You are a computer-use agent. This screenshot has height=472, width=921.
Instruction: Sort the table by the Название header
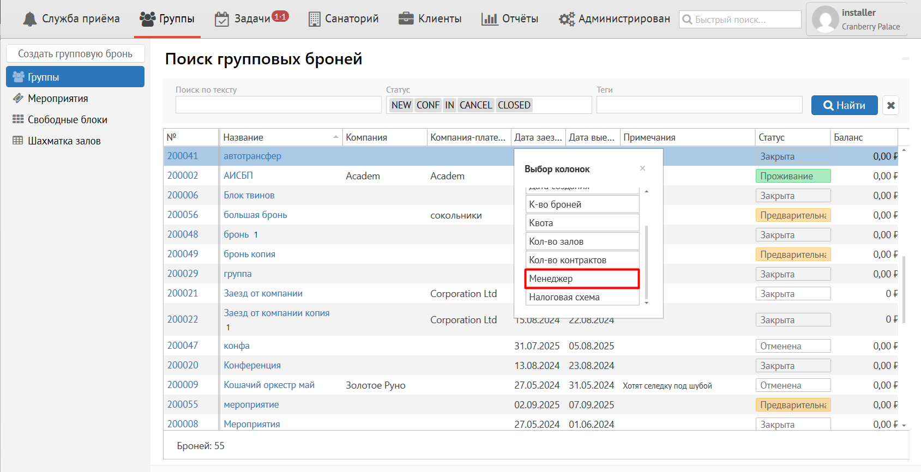tap(280, 137)
